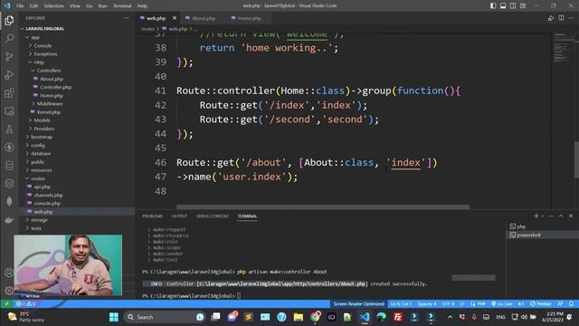579x326 pixels.
Task: Click the customize layout icon
Action: pyautogui.click(x=523, y=5)
